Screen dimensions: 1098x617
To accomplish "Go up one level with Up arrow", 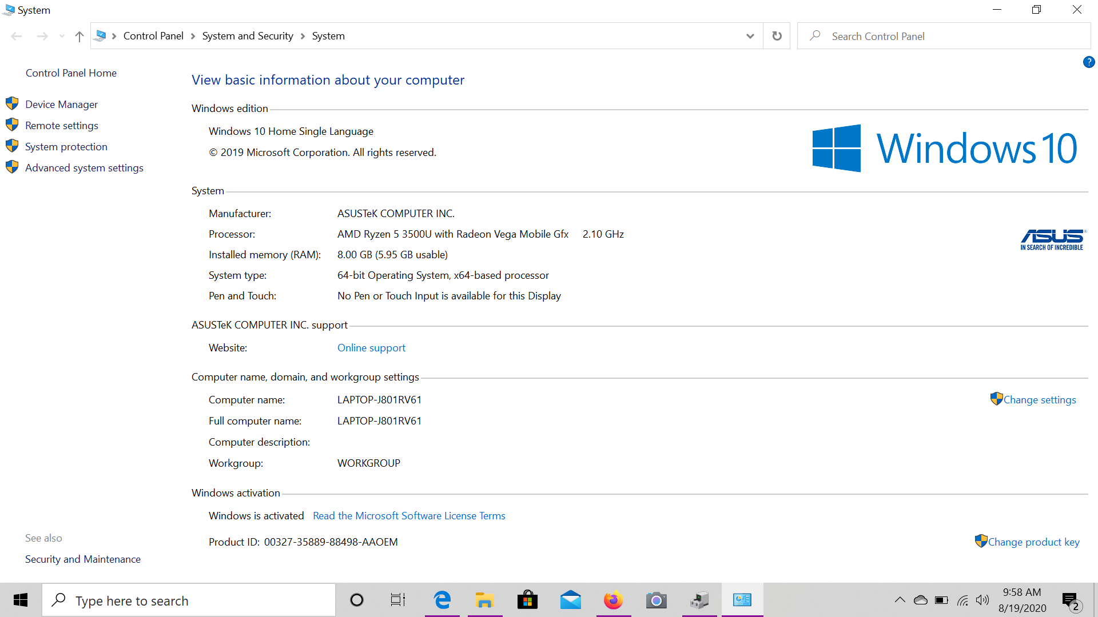I will pyautogui.click(x=79, y=36).
